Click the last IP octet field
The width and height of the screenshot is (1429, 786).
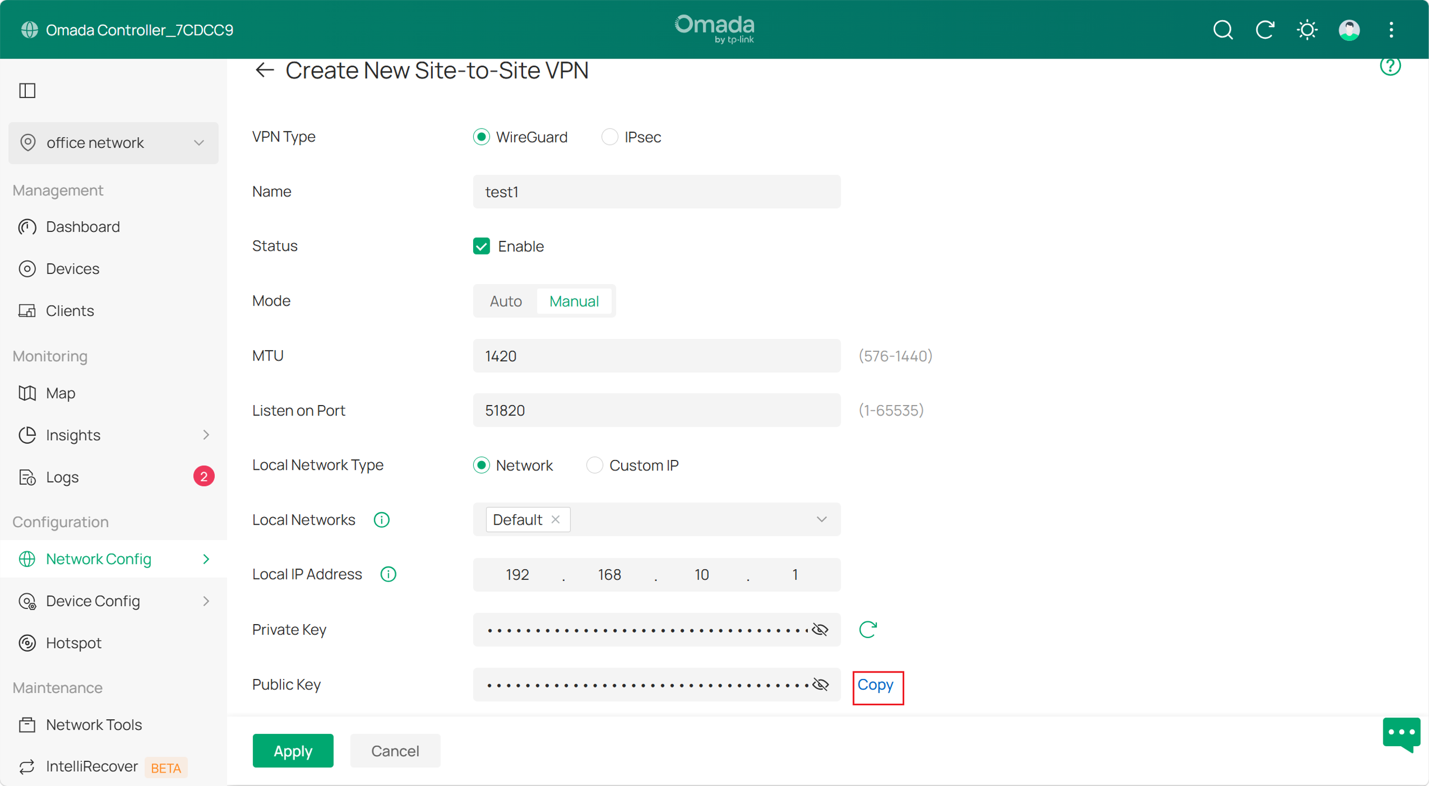(795, 575)
